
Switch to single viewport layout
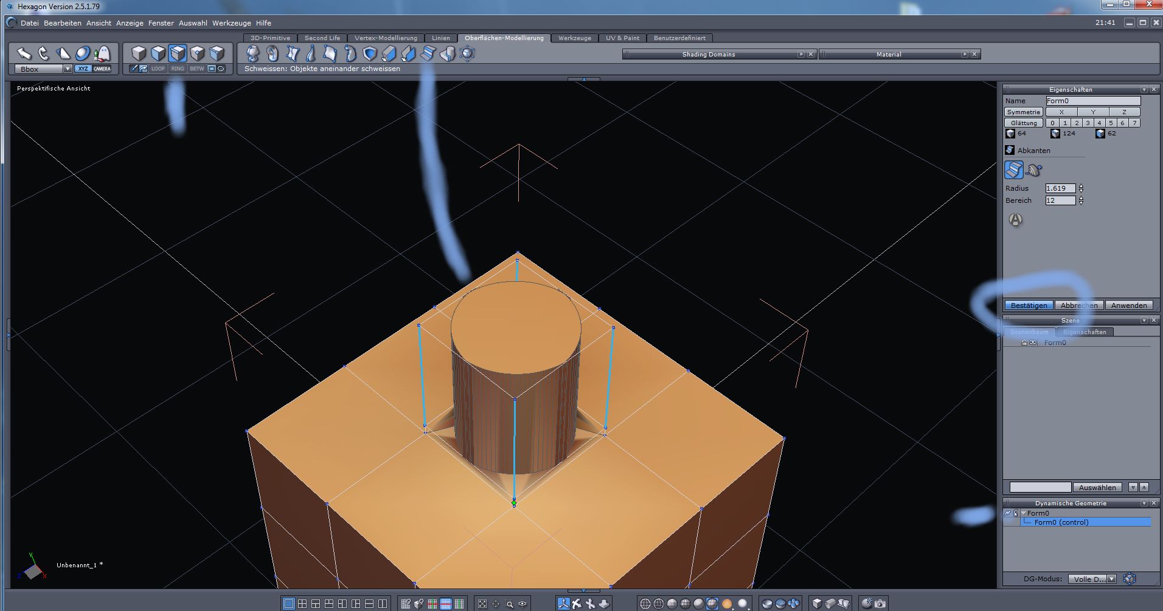click(x=289, y=604)
